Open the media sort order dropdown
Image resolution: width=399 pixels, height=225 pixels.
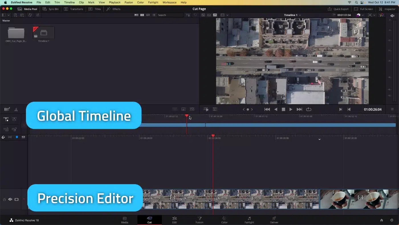[x=188, y=15]
